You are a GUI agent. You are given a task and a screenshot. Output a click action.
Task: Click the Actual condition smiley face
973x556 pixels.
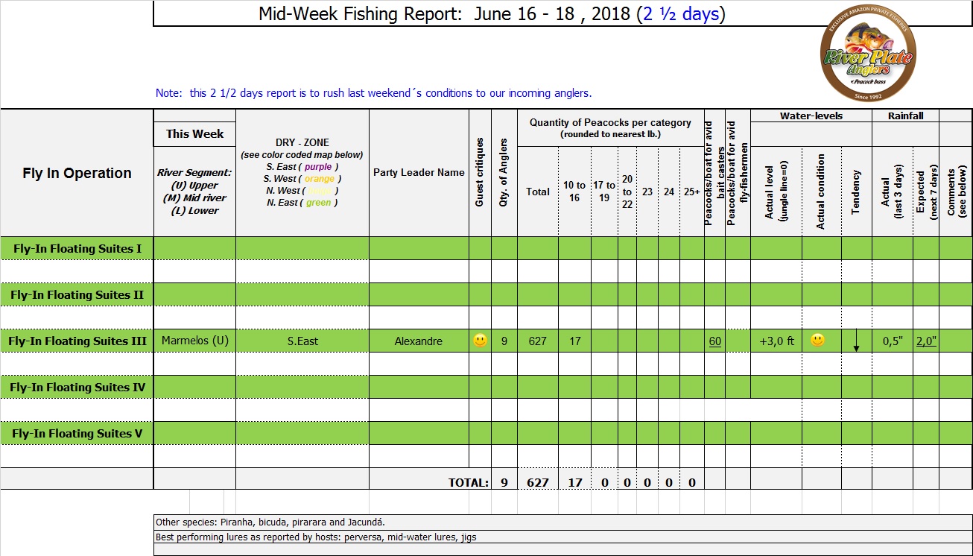pos(817,341)
